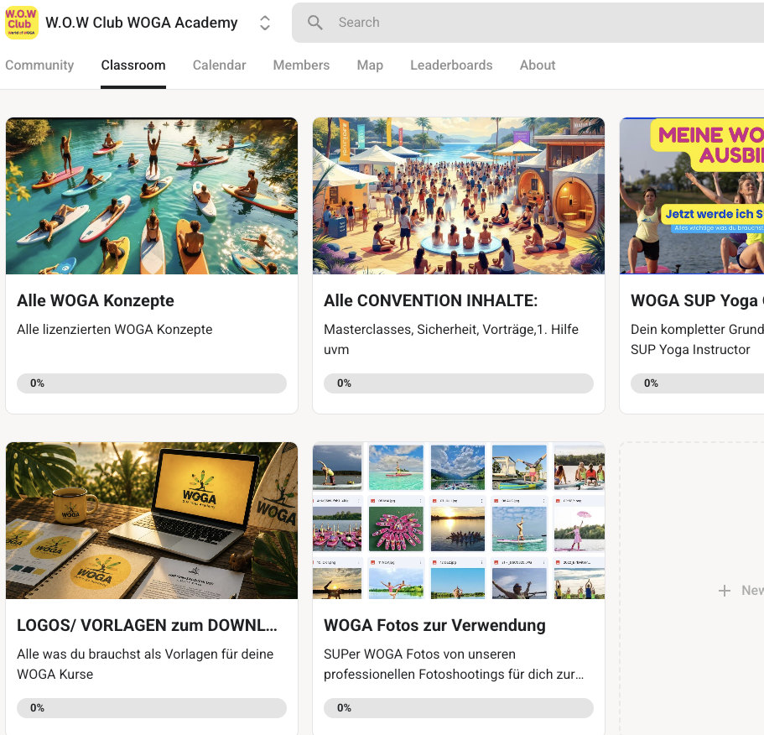Click the magnifying glass search icon

tap(314, 23)
